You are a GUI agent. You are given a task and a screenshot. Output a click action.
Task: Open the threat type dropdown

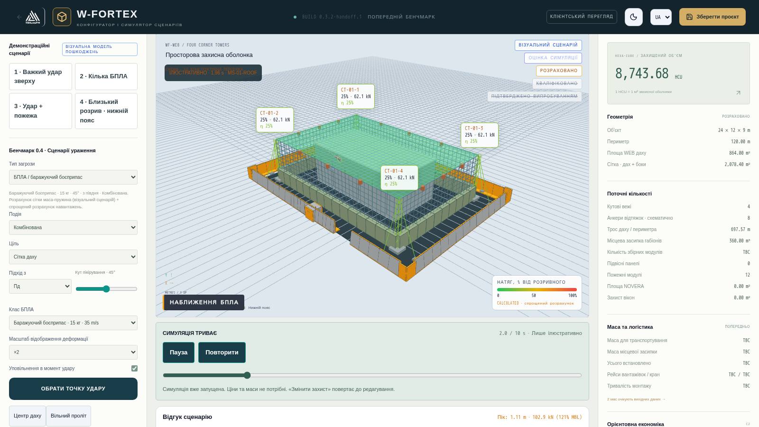pyautogui.click(x=73, y=177)
